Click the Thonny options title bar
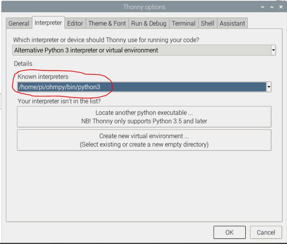Viewport: 287px width, 244px height. point(144,7)
